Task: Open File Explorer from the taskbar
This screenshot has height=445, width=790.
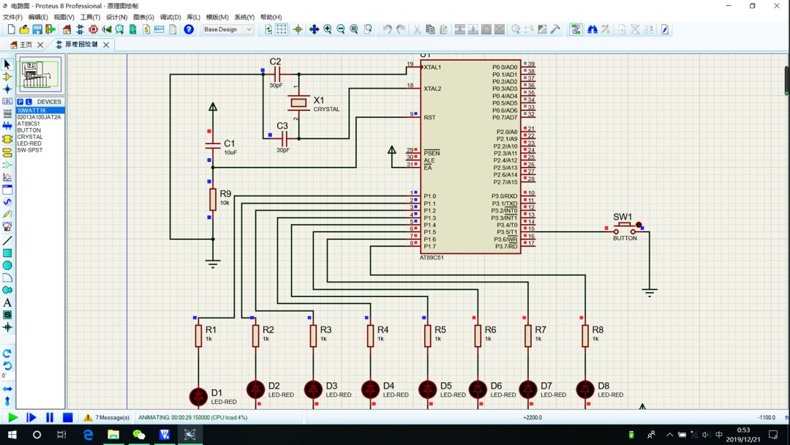Action: [113, 435]
